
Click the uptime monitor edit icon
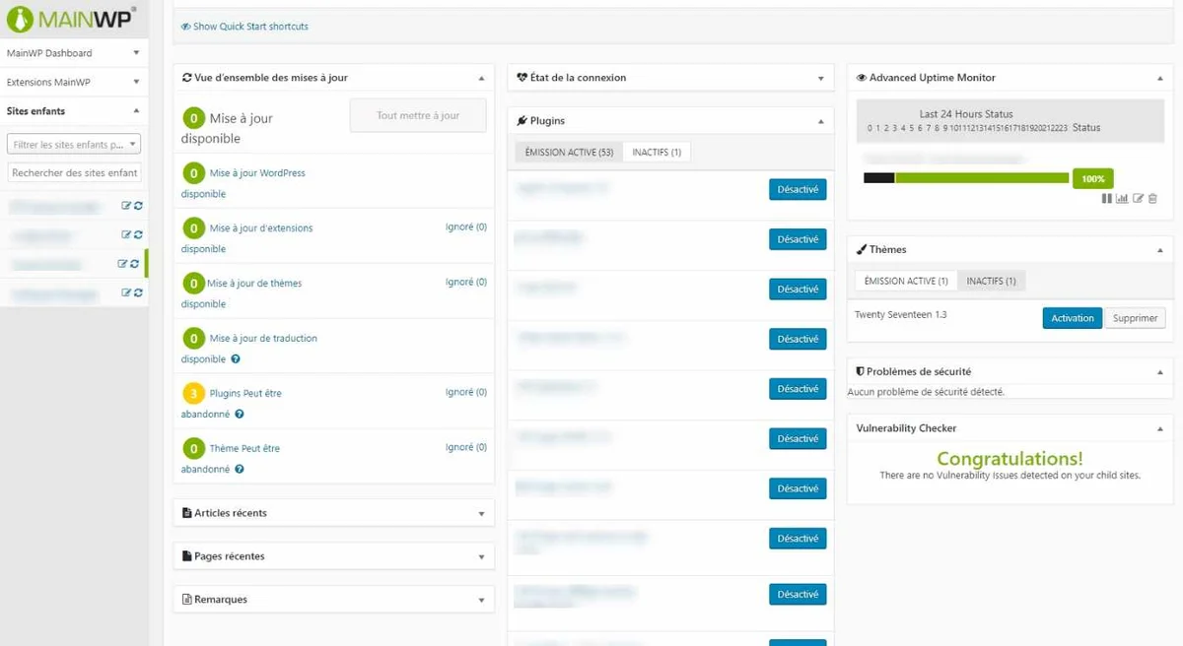(x=1138, y=199)
